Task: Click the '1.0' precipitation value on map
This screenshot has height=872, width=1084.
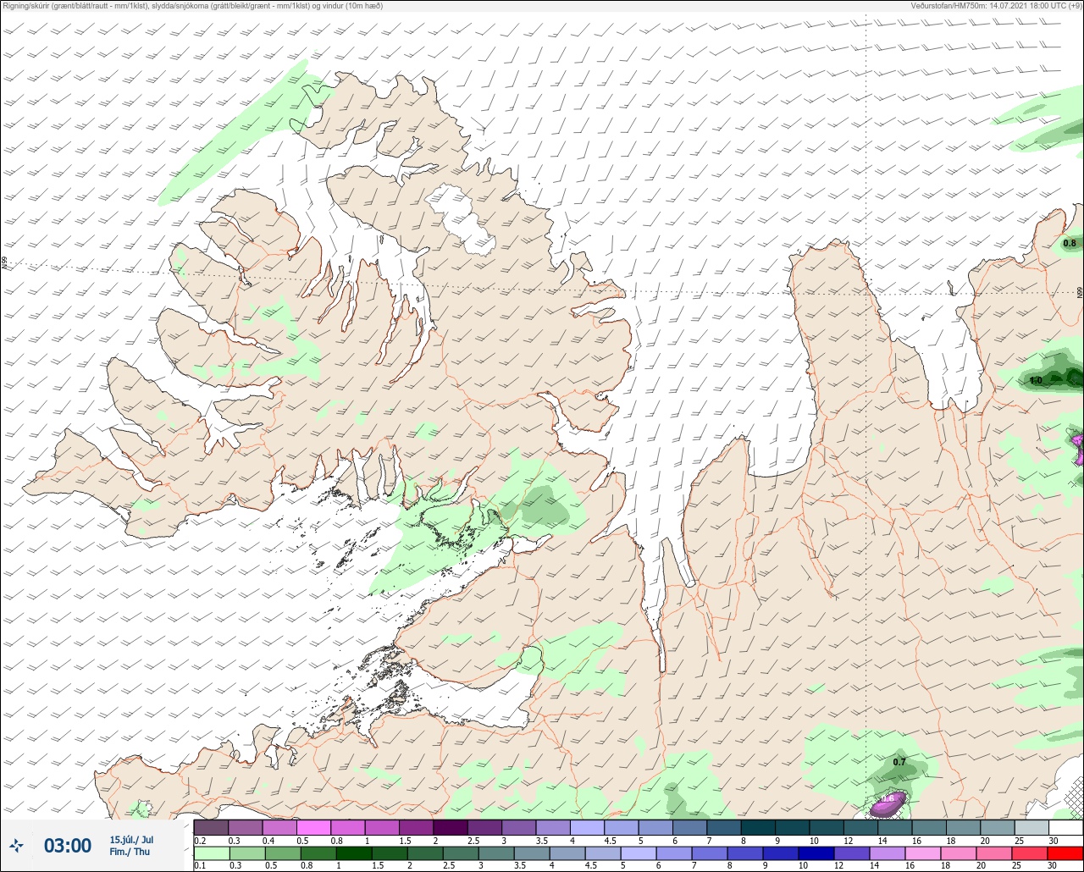Action: click(1036, 381)
